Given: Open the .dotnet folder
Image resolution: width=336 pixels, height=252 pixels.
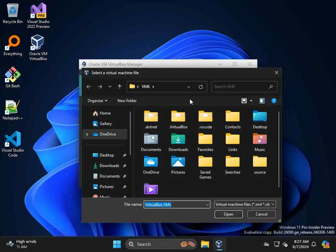Looking at the screenshot, I should (x=151, y=120).
